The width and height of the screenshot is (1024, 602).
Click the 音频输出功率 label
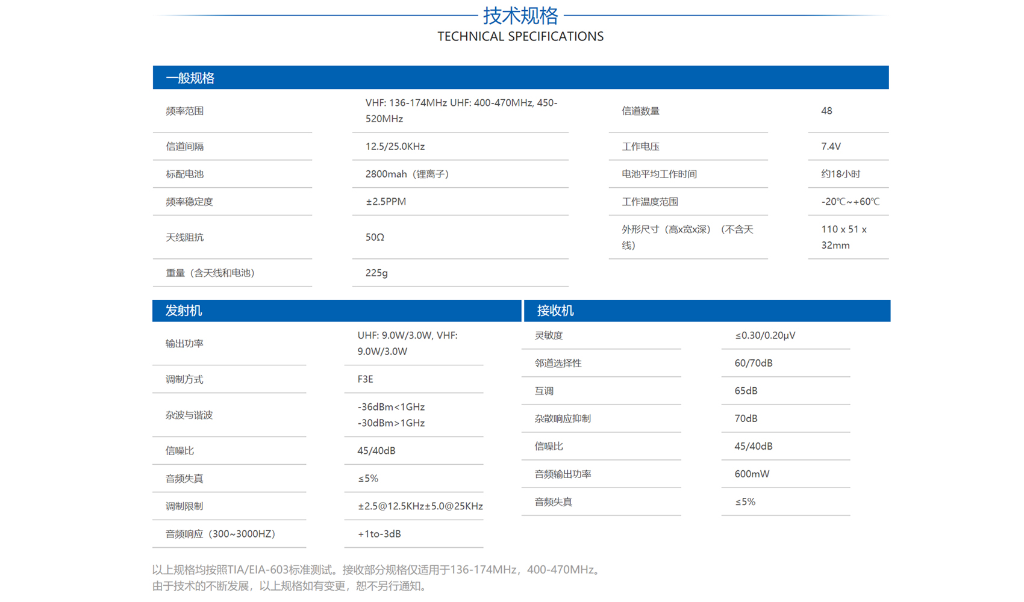coord(563,474)
